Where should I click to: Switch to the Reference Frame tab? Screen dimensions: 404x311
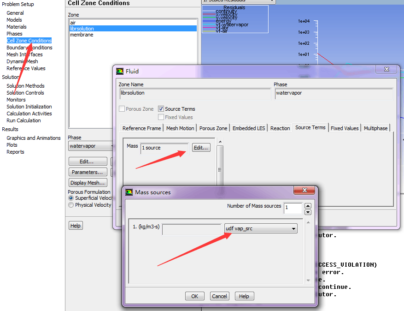pyautogui.click(x=141, y=128)
